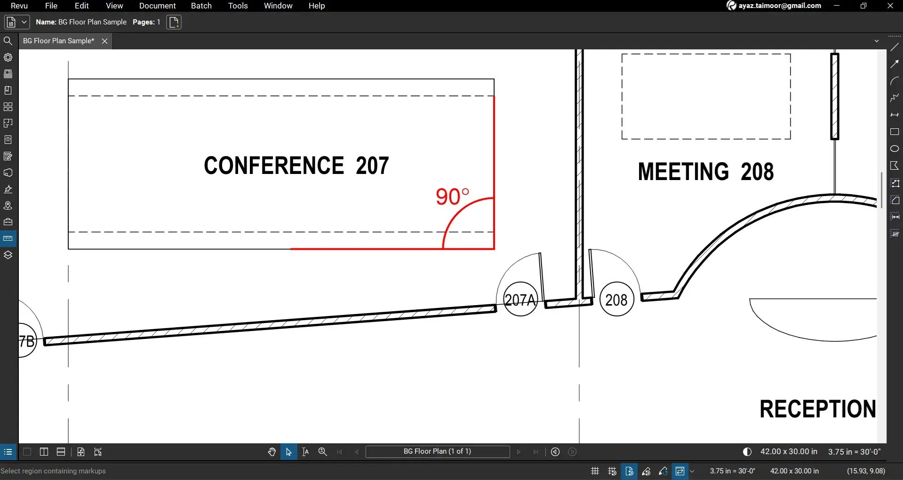Select the Rectangle markup tool

click(895, 132)
